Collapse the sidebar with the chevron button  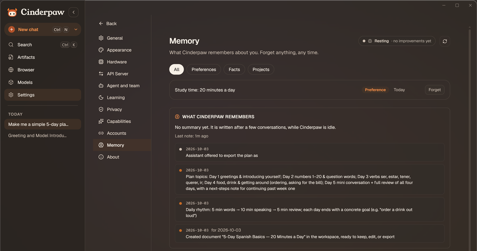pyautogui.click(x=74, y=12)
